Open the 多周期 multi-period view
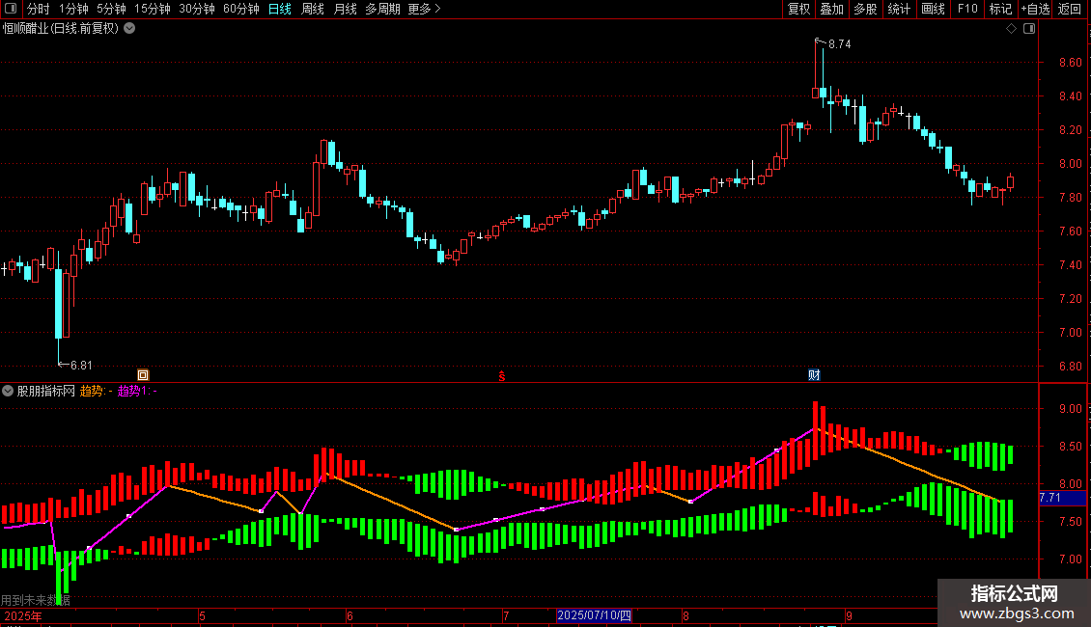 coord(382,9)
